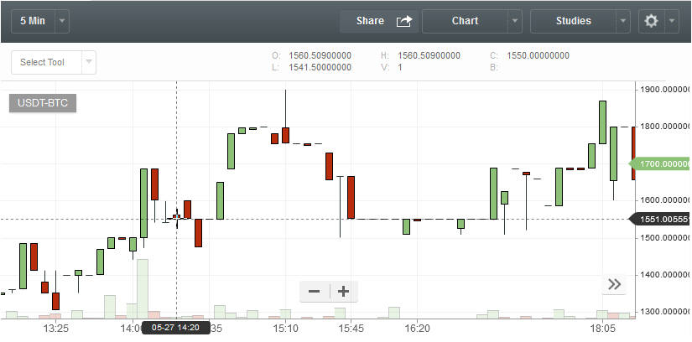Click the open value 1560.50900000
The height and width of the screenshot is (342, 692).
(x=320, y=55)
